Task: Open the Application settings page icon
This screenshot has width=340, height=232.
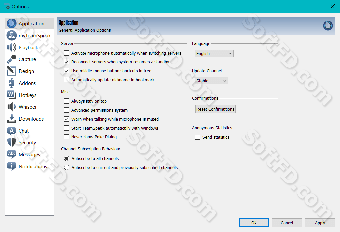Action: [12, 23]
